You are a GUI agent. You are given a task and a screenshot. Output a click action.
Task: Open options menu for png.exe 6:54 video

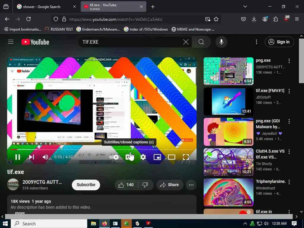tap(289, 61)
